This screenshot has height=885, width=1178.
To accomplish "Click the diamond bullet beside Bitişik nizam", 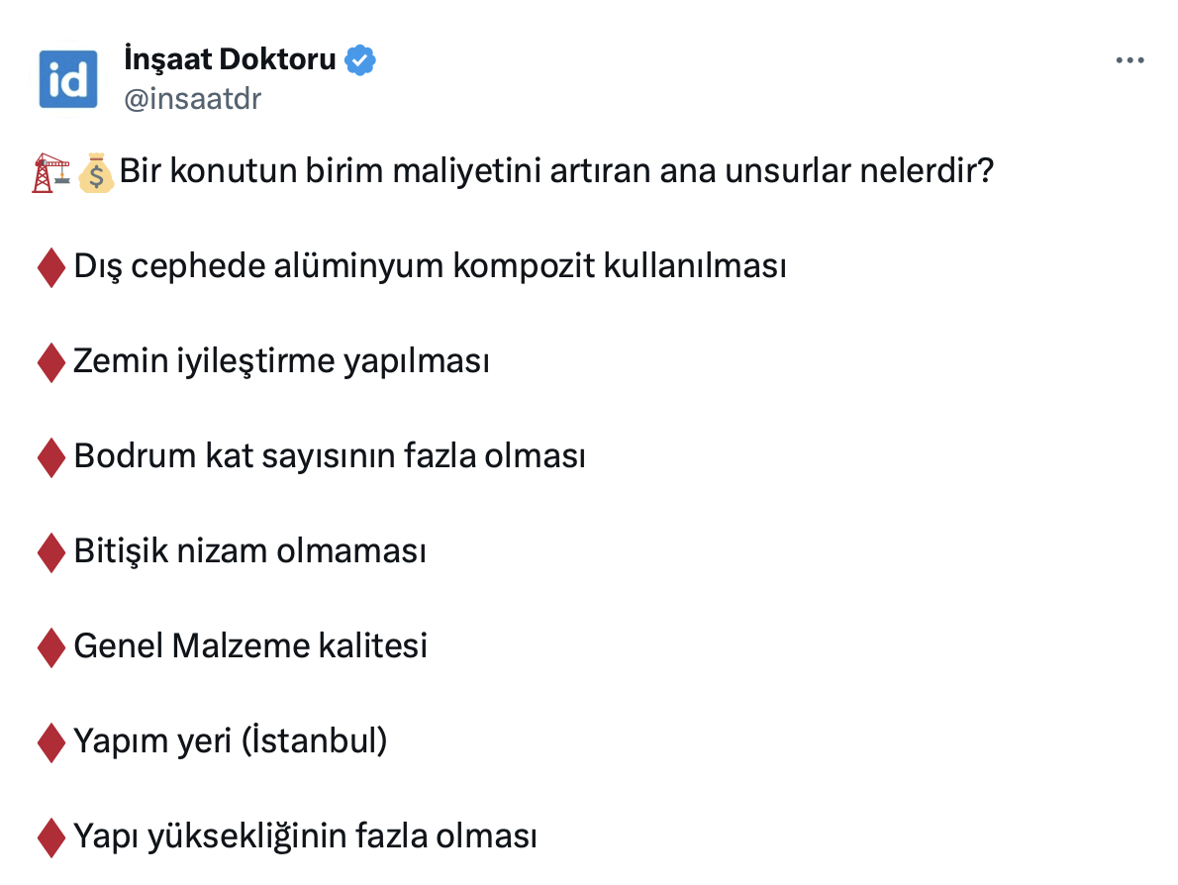I will pos(50,552).
